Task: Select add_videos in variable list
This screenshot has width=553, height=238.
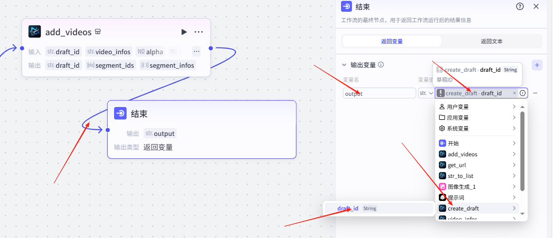Action: pyautogui.click(x=462, y=154)
